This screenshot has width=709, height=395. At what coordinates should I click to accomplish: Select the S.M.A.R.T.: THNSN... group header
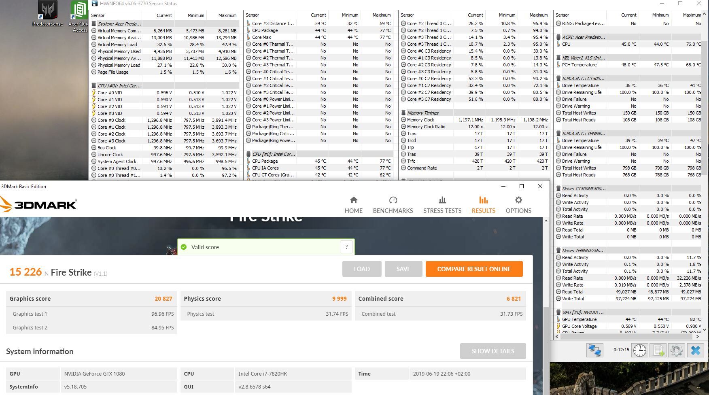[x=628, y=134]
